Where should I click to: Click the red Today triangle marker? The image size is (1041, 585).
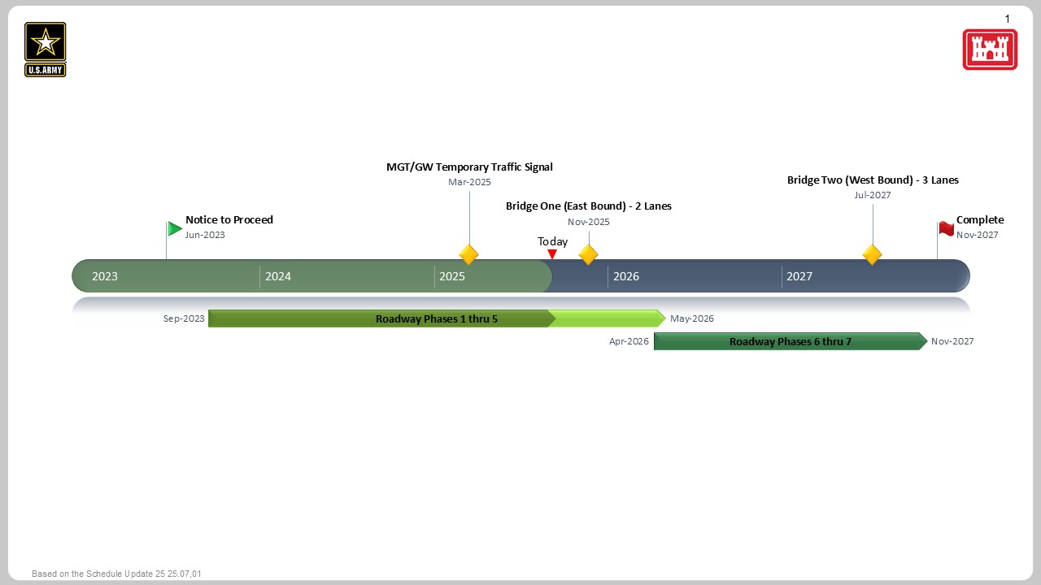tap(552, 254)
